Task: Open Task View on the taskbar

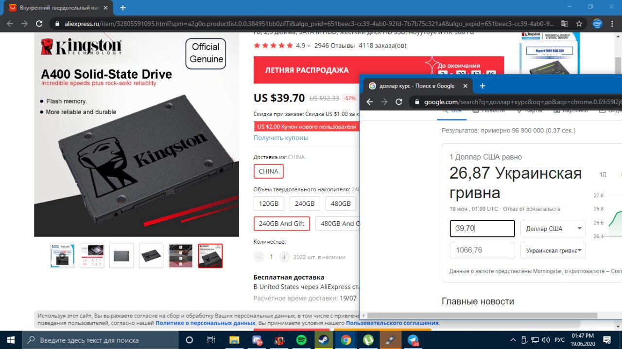Action: tap(211, 340)
